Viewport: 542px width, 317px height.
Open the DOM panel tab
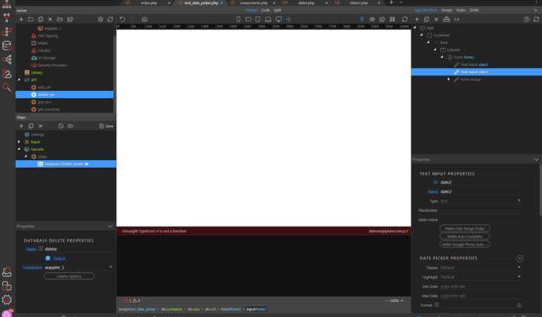click(474, 10)
